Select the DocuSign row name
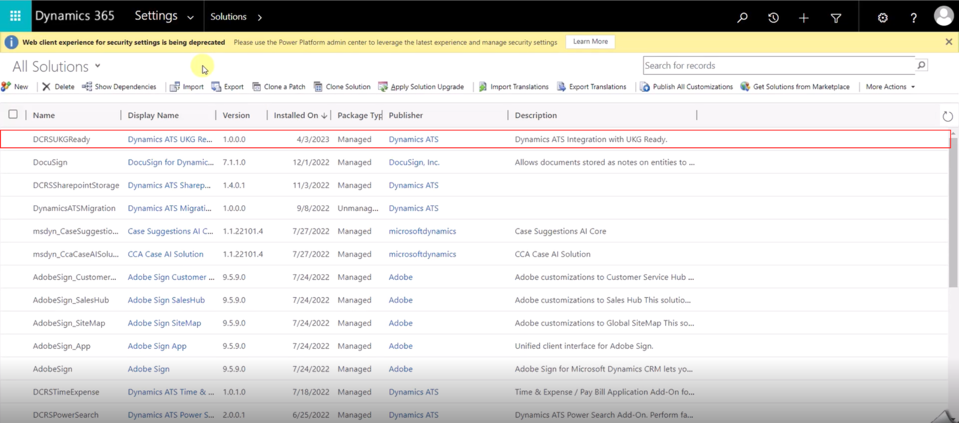 (x=50, y=162)
